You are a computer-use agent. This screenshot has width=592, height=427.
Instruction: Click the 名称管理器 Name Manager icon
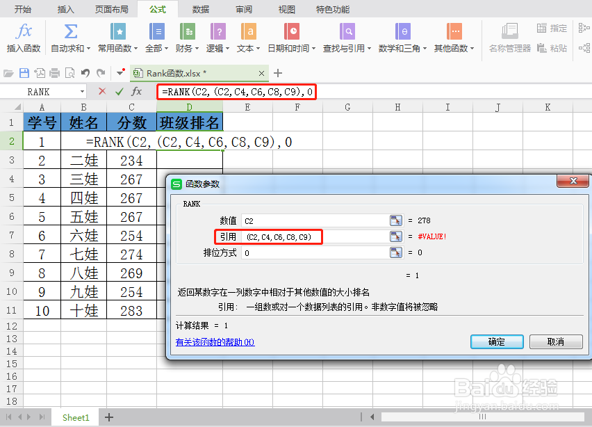coord(511,38)
